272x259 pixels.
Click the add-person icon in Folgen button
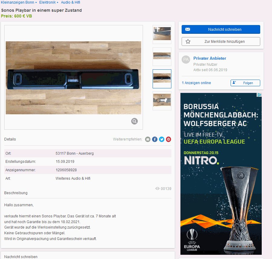(234, 83)
